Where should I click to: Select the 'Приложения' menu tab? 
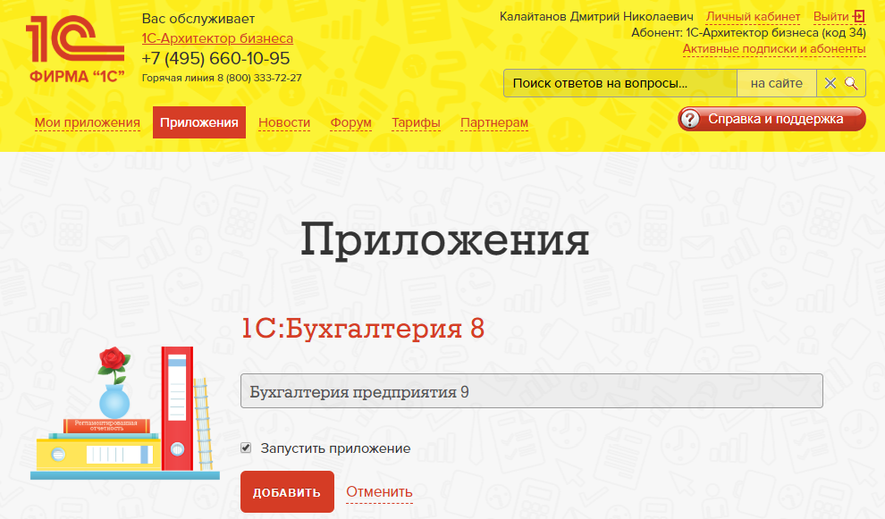click(199, 122)
